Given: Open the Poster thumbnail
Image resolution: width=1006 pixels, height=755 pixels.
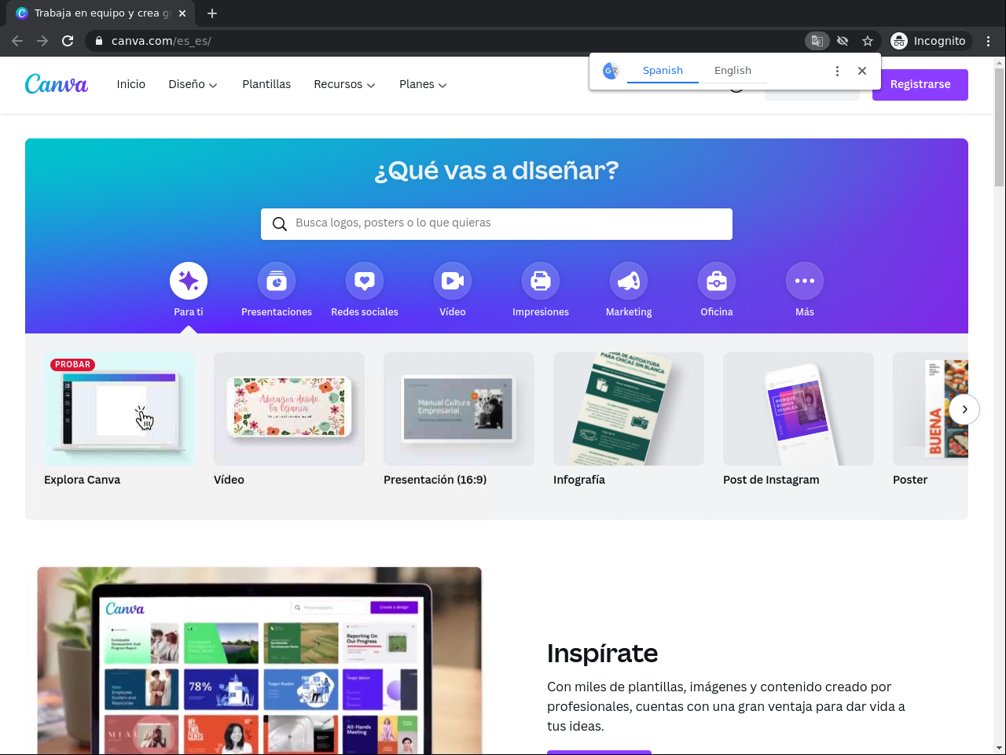Looking at the screenshot, I should click(x=931, y=409).
